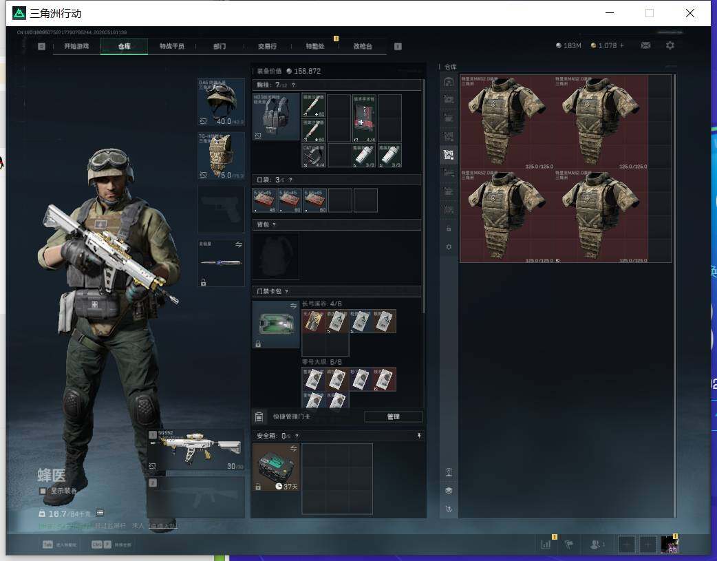Image resolution: width=717 pixels, height=561 pixels.
Task: Select the empty secondary weapon slot
Action: coord(195,498)
